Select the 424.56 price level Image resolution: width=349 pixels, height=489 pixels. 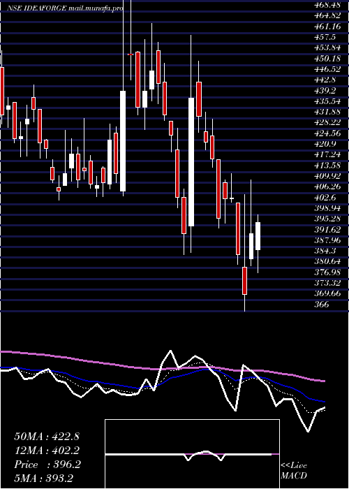coord(327,133)
